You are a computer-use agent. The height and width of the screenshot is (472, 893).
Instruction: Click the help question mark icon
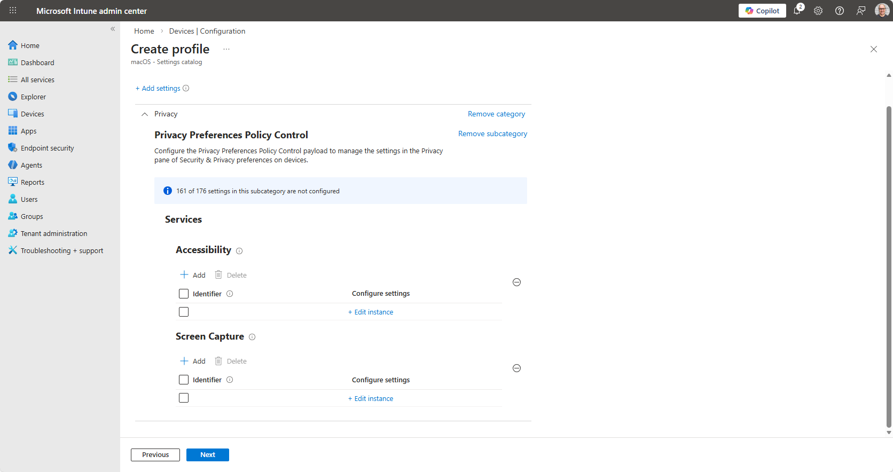point(840,11)
